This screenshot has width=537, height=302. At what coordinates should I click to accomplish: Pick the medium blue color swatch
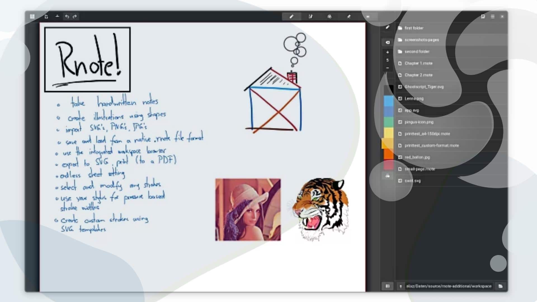click(388, 111)
